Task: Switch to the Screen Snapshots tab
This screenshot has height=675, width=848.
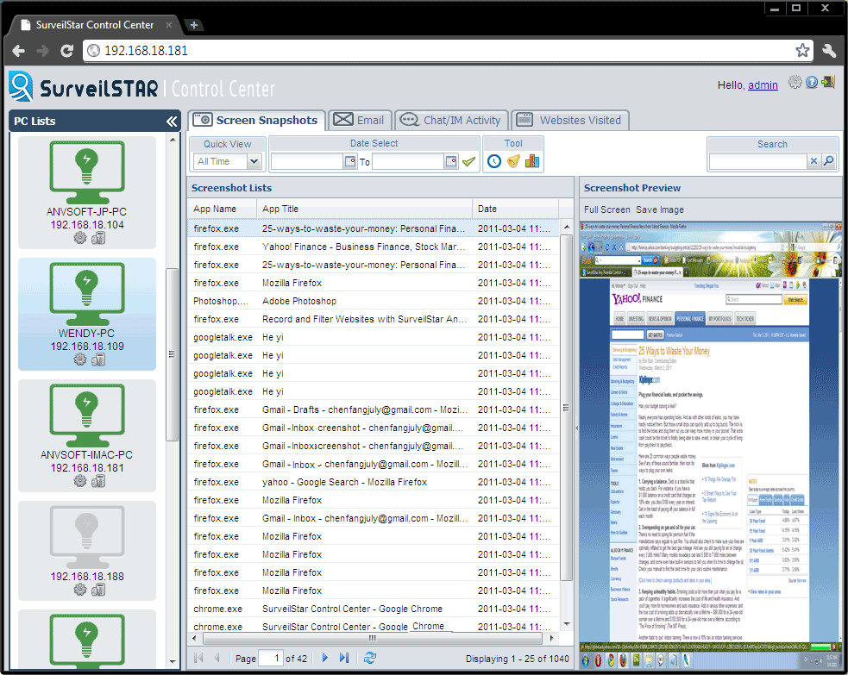Action: pos(257,120)
